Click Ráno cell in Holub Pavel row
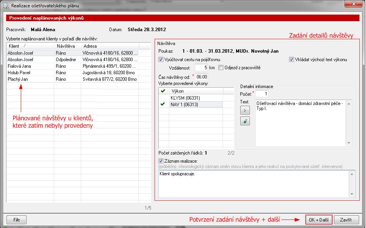The width and height of the screenshot is (366, 228). coord(61,73)
